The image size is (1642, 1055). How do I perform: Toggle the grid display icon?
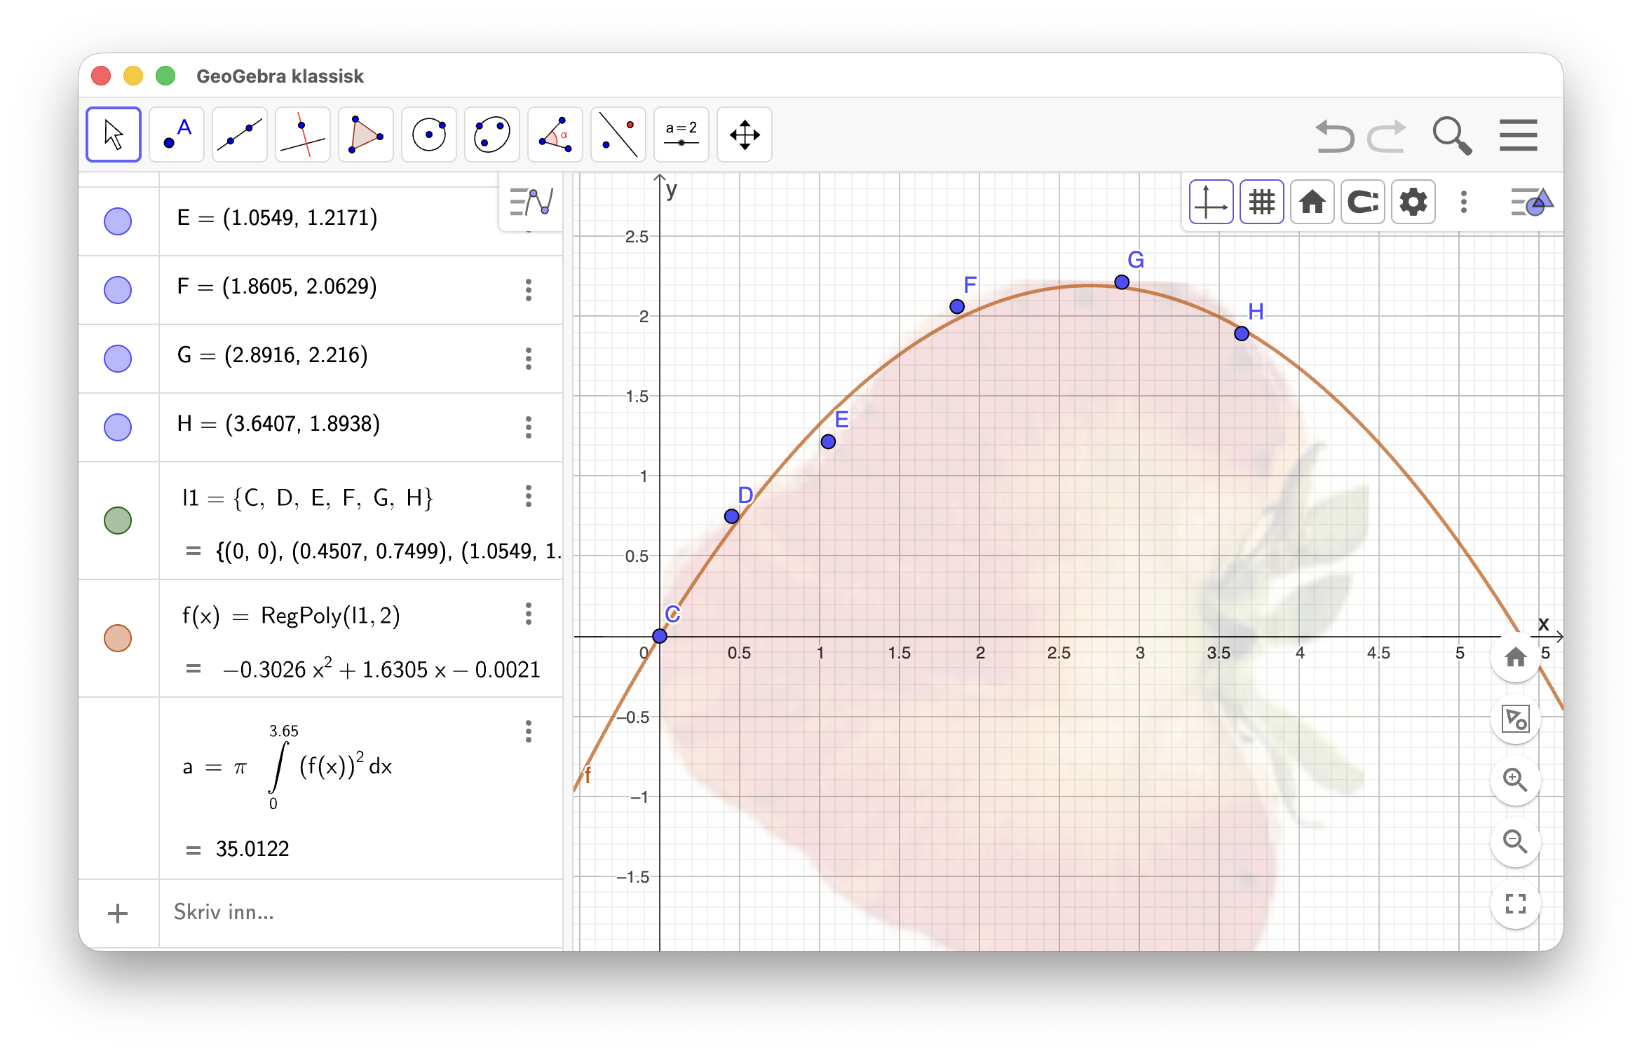[x=1261, y=202]
